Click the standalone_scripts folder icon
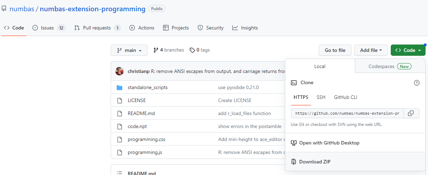Image resolution: width=428 pixels, height=175 pixels. coord(119,87)
